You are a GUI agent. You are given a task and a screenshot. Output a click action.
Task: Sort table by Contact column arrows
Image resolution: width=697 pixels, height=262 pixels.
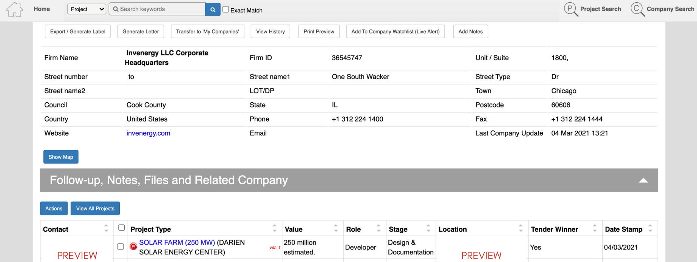pyautogui.click(x=106, y=228)
